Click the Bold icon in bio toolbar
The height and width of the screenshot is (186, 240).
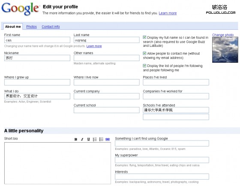click(x=76, y=139)
